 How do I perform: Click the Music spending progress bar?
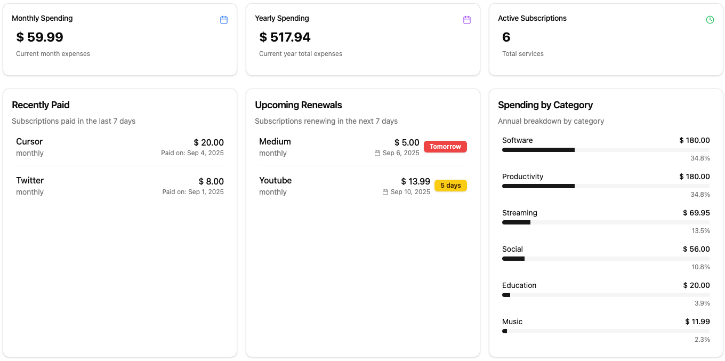[x=606, y=331]
